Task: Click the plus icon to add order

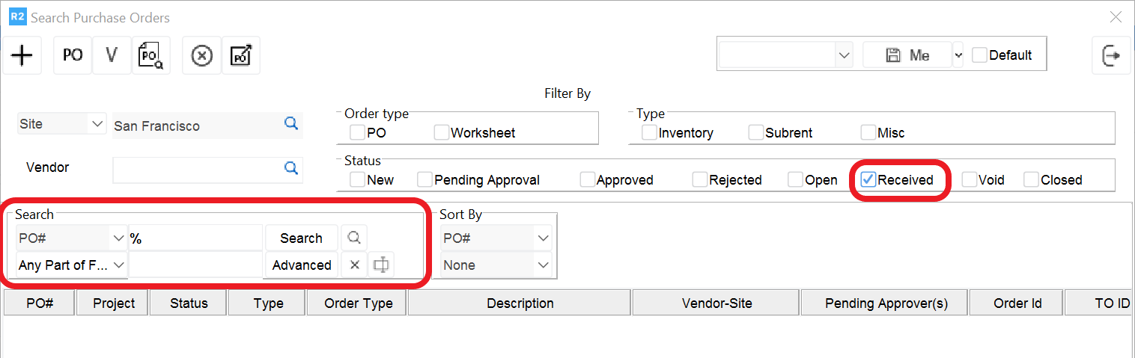Action: click(x=22, y=55)
